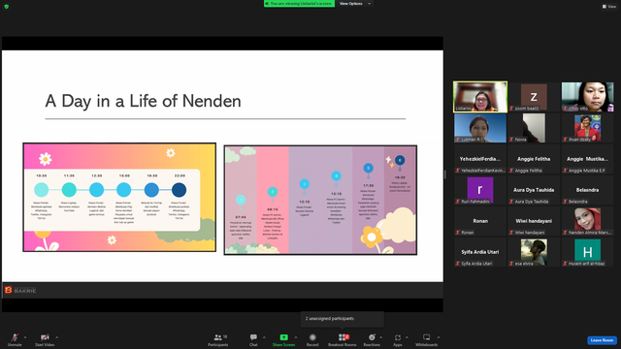
Task: Click muted mic icon on esa elvira's label
Action: (511, 264)
